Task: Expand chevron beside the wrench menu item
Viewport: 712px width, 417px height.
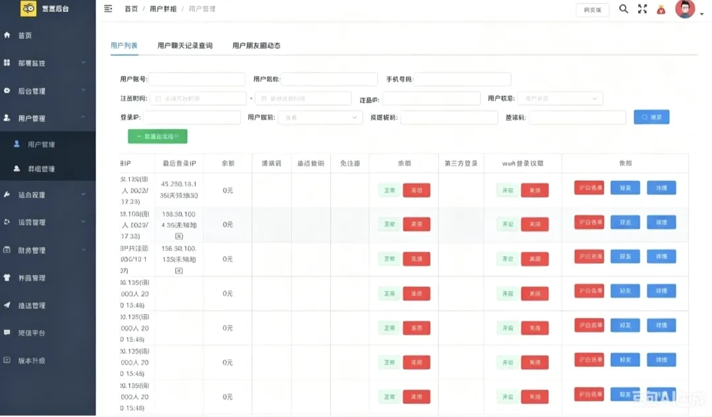Action: tap(83, 194)
